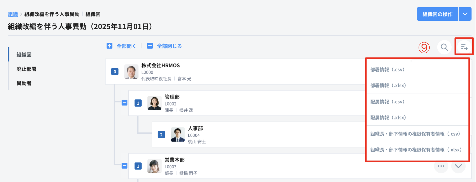
Task: Select 配属情報（.xlsx） export option
Action: 388,118
